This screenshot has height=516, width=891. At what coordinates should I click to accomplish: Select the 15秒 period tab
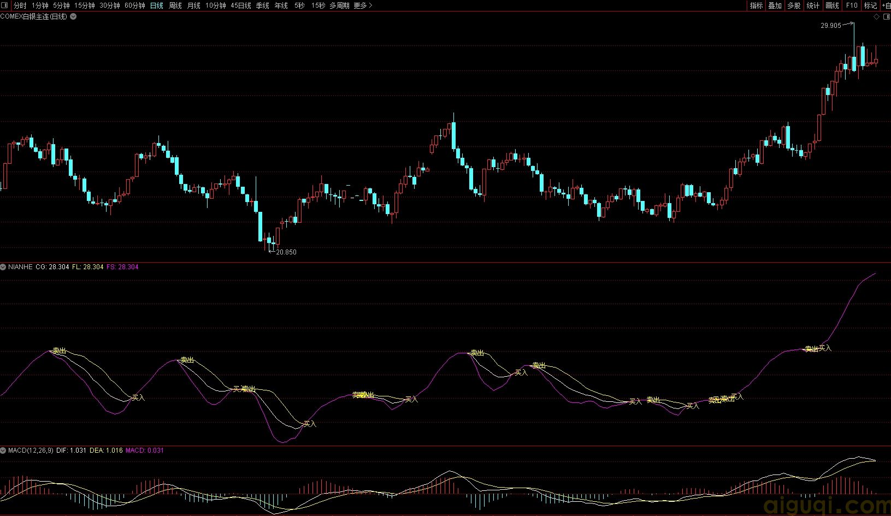(x=318, y=5)
